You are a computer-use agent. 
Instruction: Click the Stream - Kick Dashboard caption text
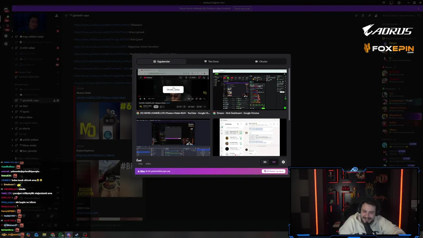pyautogui.click(x=238, y=113)
